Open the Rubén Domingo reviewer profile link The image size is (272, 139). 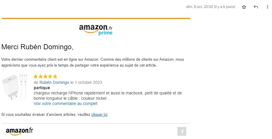[54, 82]
